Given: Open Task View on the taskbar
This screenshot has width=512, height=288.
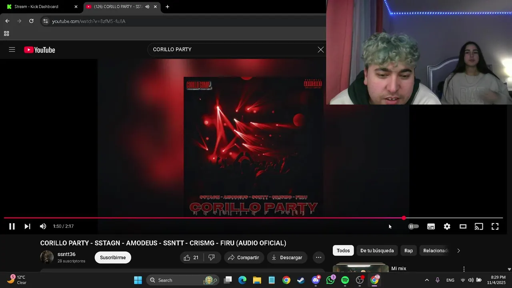Looking at the screenshot, I should click(x=228, y=280).
